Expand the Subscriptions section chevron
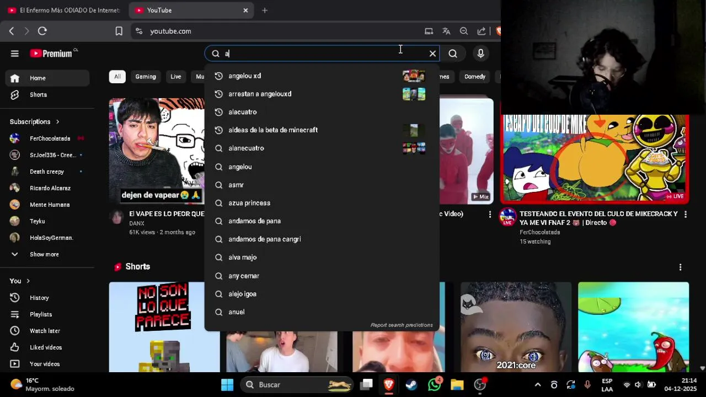The image size is (706, 397). (57, 122)
